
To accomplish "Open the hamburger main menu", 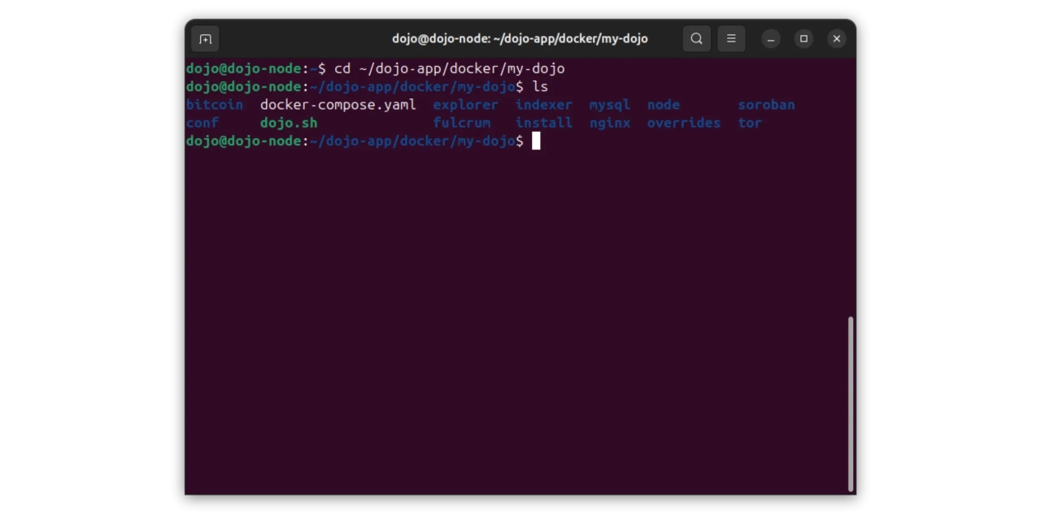I will coord(731,39).
